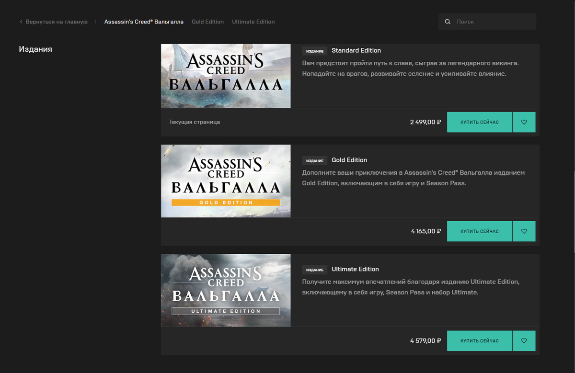Open the Gold Edition cover image
The image size is (575, 373).
(226, 181)
